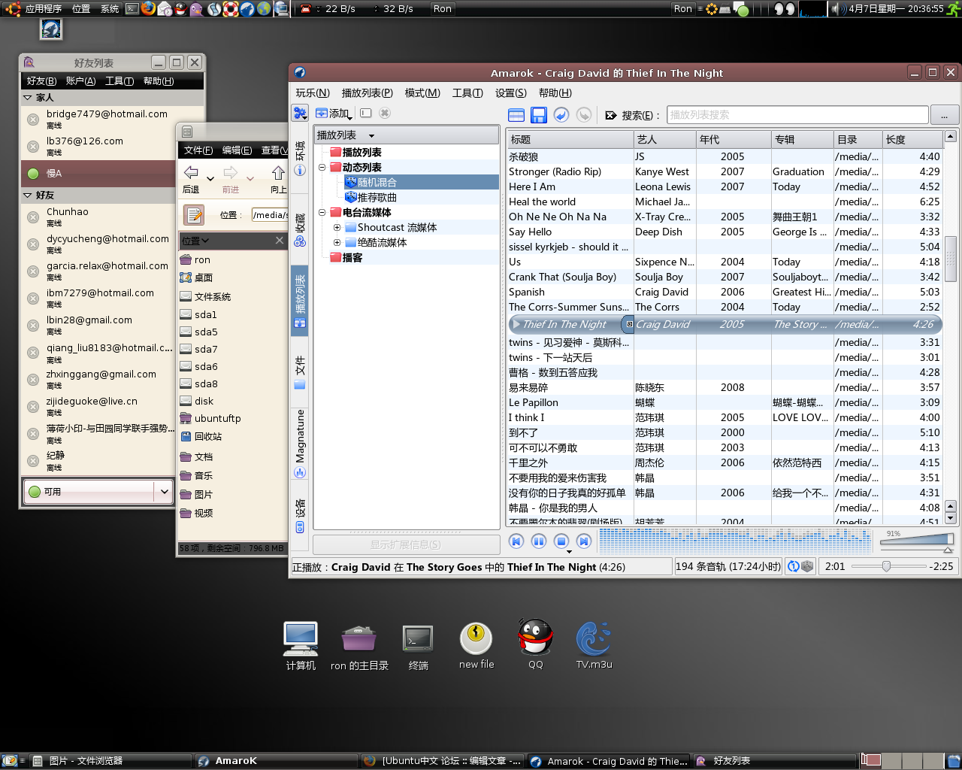This screenshot has width=962, height=770.
Task: Sort playlist by 艺人 column header
Action: pos(664,139)
